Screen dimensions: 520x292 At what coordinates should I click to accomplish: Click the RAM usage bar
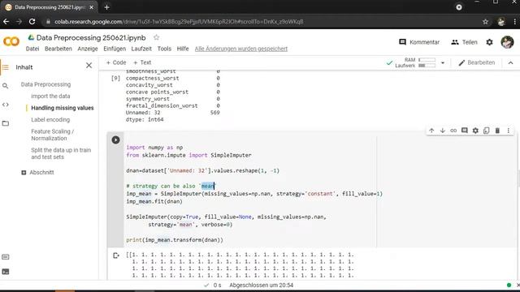pyautogui.click(x=427, y=59)
